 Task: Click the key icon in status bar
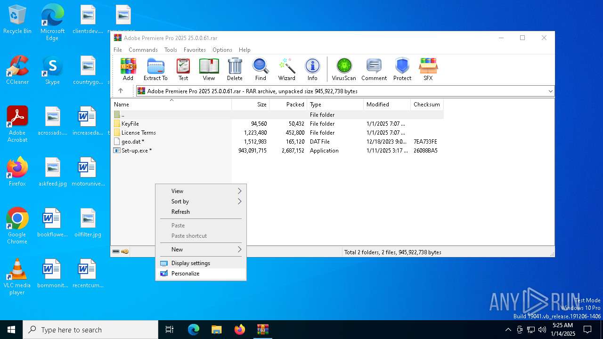(x=125, y=252)
